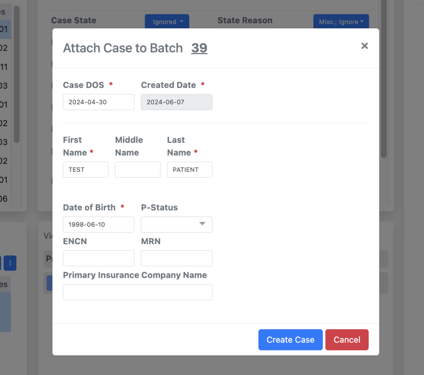Image resolution: width=424 pixels, height=375 pixels.
Task: Open batch 39 via the underlined link
Action: (x=199, y=48)
